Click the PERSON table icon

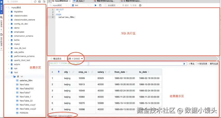tap(17, 113)
